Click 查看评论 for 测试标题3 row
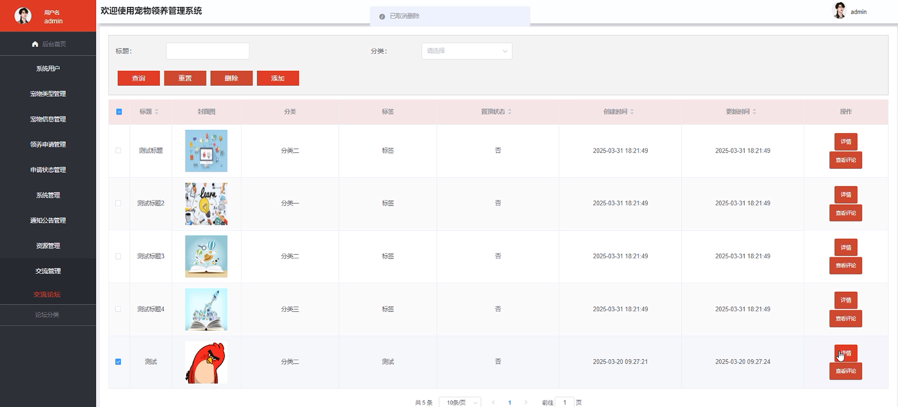Viewport: 898px width, 407px height. click(x=845, y=266)
